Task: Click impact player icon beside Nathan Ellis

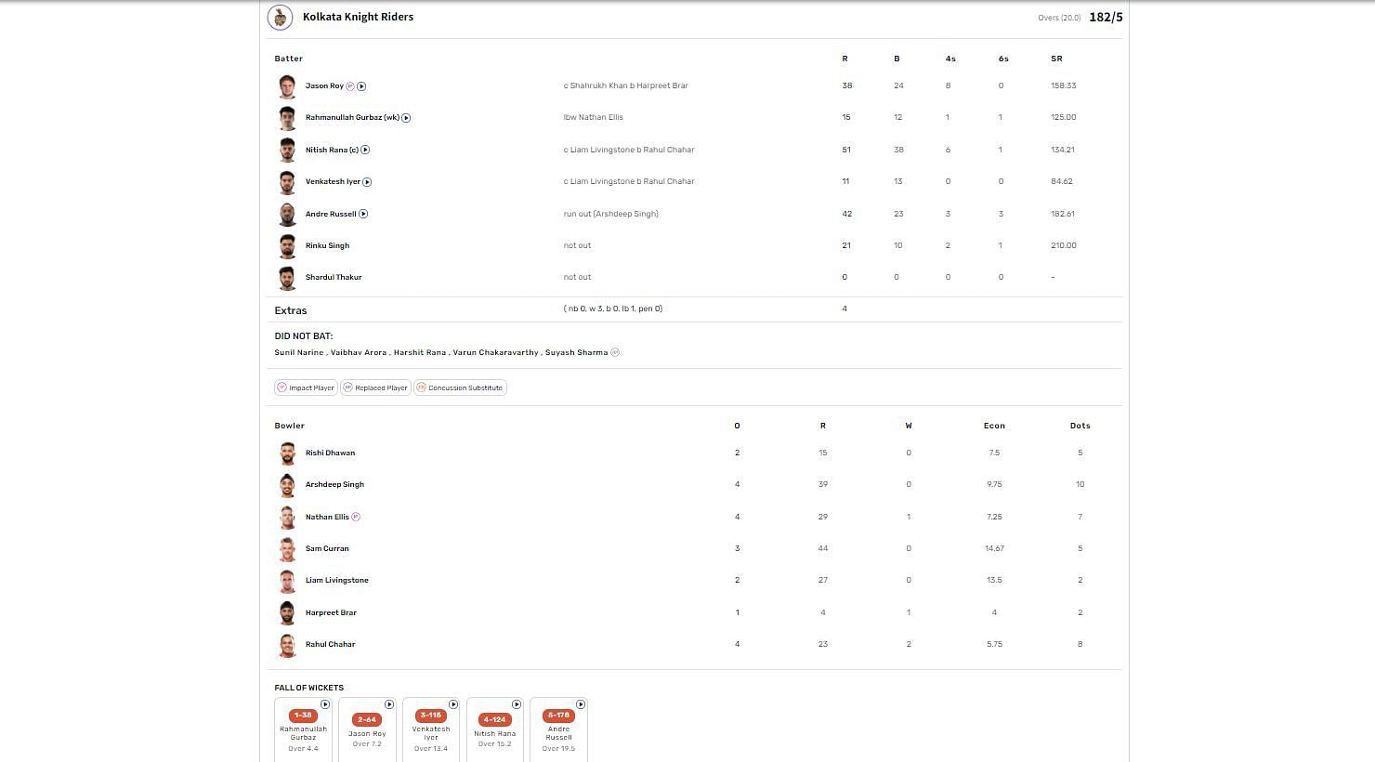Action: tap(356, 517)
